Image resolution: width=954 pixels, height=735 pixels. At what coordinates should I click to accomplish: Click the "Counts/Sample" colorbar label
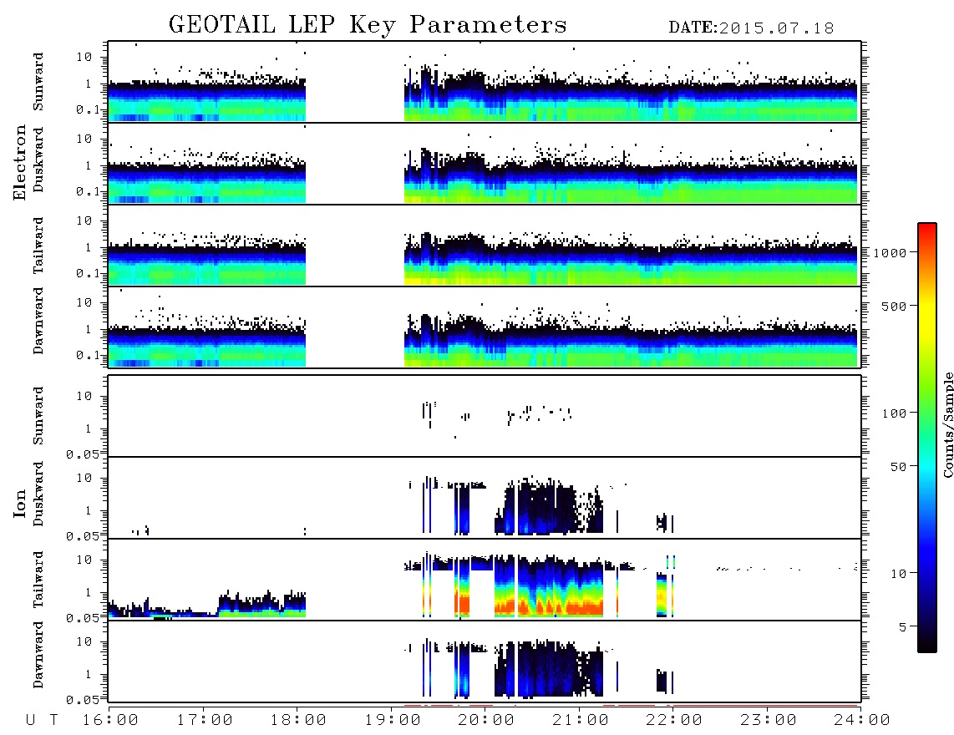[x=948, y=424]
